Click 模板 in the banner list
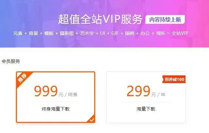The image size is (209, 133). point(49,33)
